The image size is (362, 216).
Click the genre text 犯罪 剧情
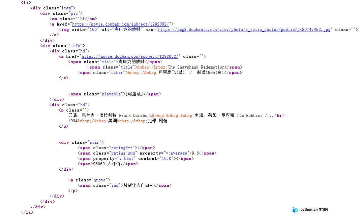[x=157, y=121]
